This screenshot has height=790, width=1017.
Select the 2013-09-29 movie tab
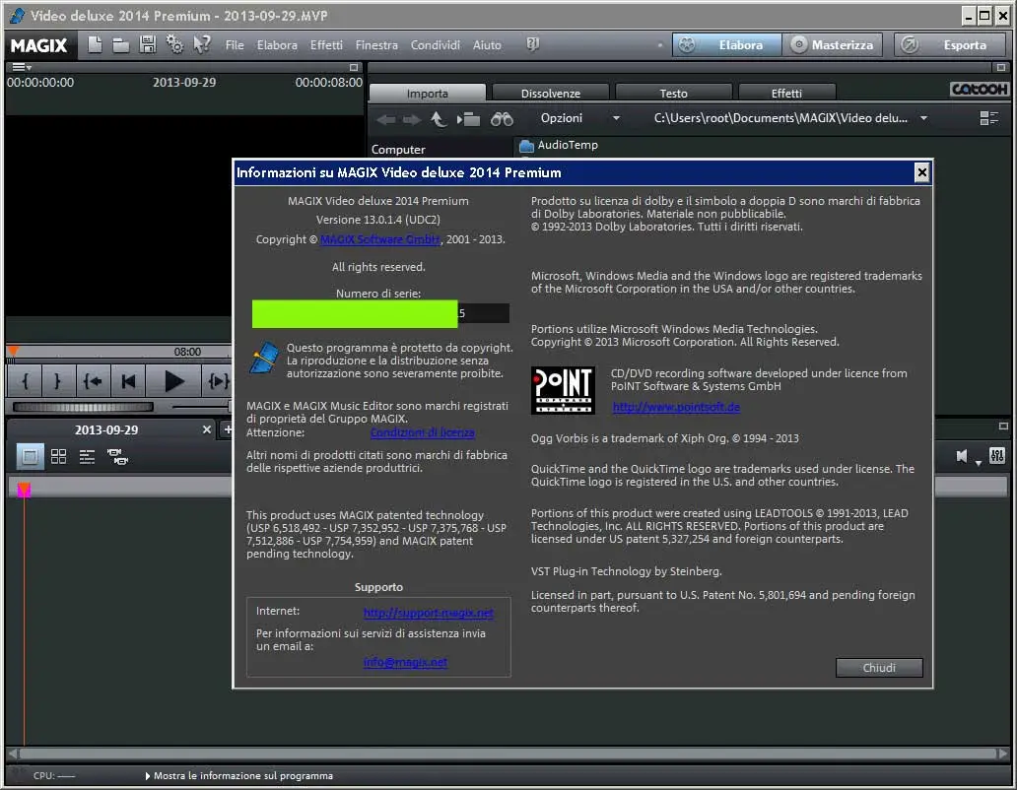[106, 429]
